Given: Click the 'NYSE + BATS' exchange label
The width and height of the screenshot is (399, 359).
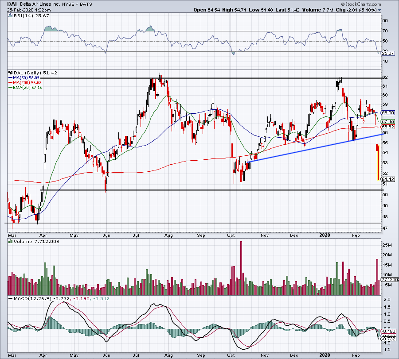Looking at the screenshot, I should coord(77,4).
